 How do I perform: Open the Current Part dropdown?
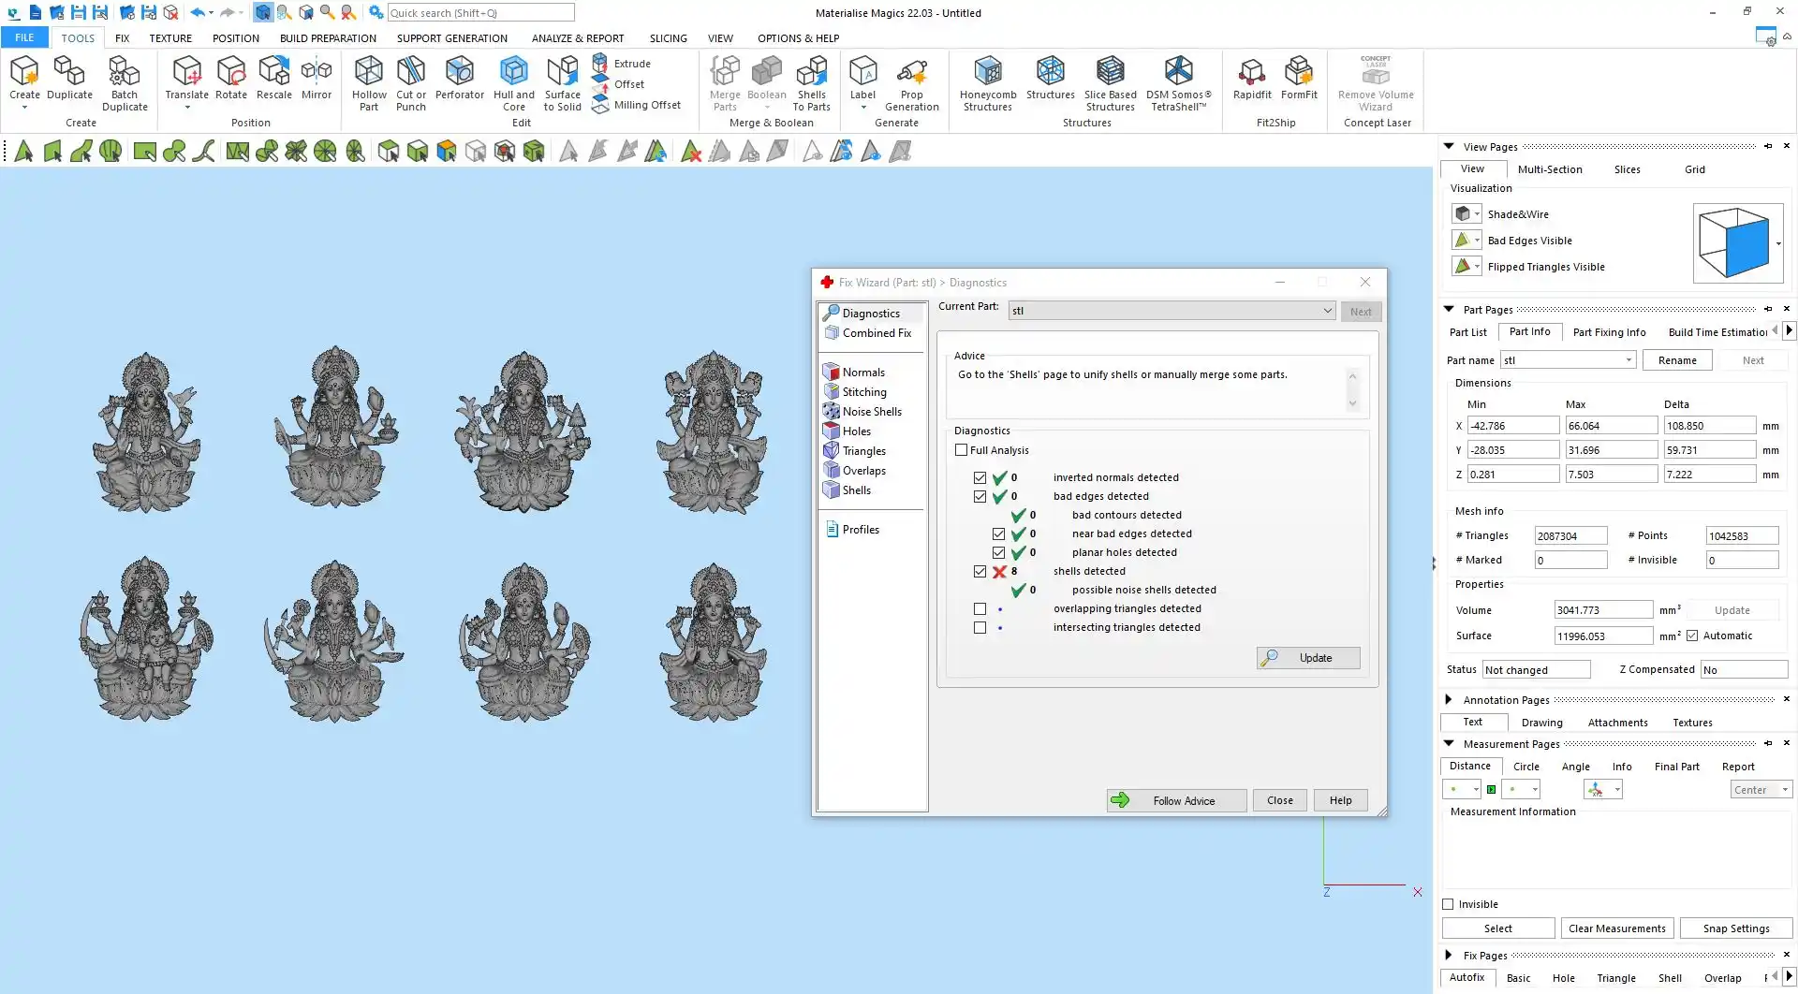(1327, 311)
